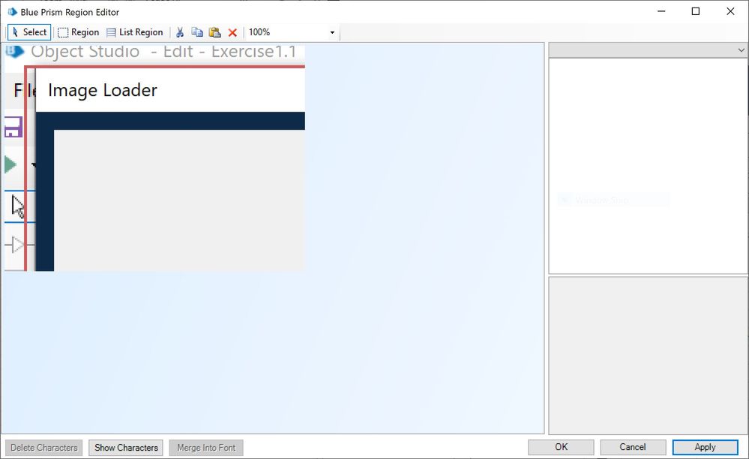Click the pointer tool icon in the captured image
Viewport: 749px width, 459px height.
[18, 206]
